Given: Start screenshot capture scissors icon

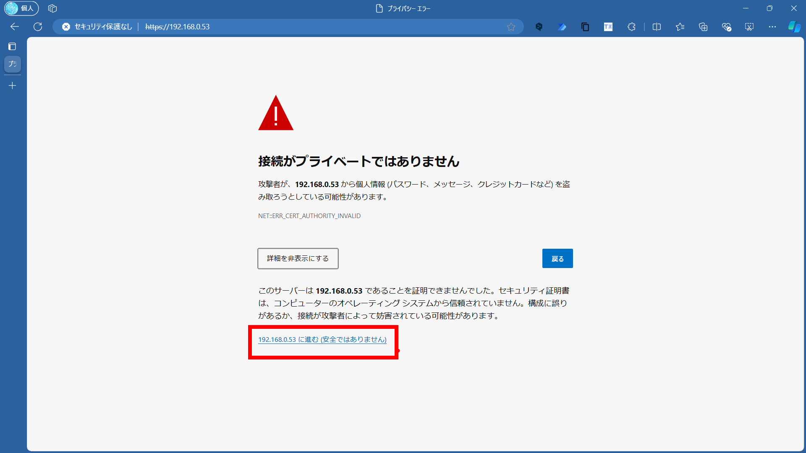Looking at the screenshot, I should click(x=749, y=27).
